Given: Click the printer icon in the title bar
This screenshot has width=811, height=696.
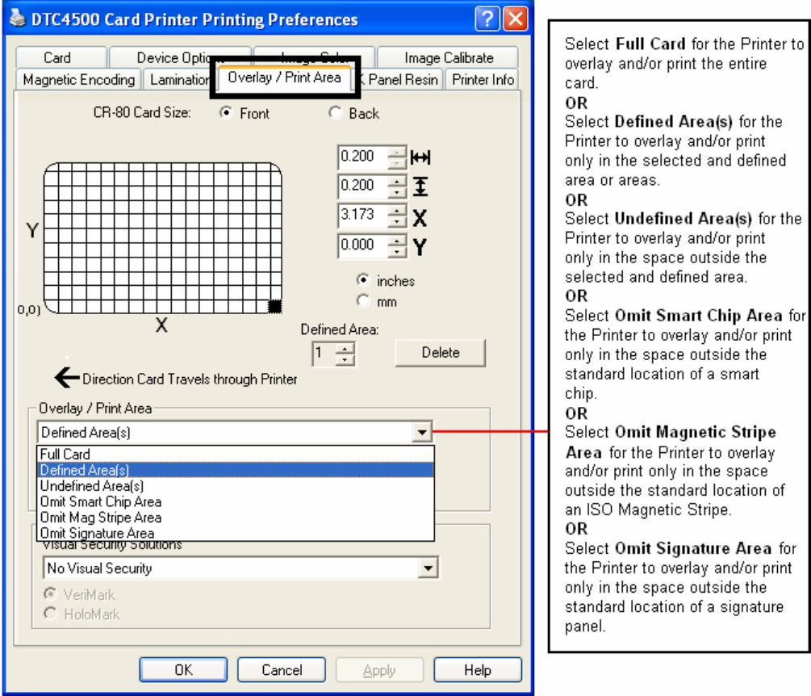Looking at the screenshot, I should (x=17, y=19).
